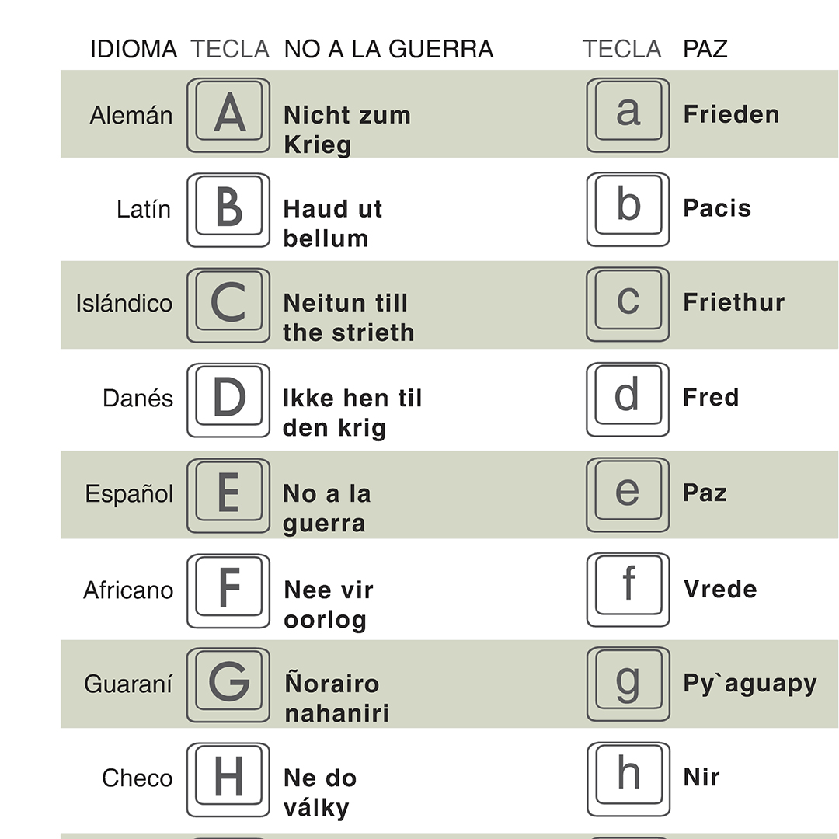Select the word "Friethur"
Viewport: 839px width, 839px height.
pos(734,301)
